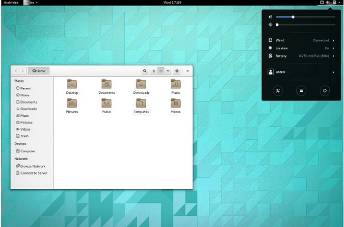344x227 pixels.
Task: Click Connect to Server in sidebar
Action: coord(34,173)
